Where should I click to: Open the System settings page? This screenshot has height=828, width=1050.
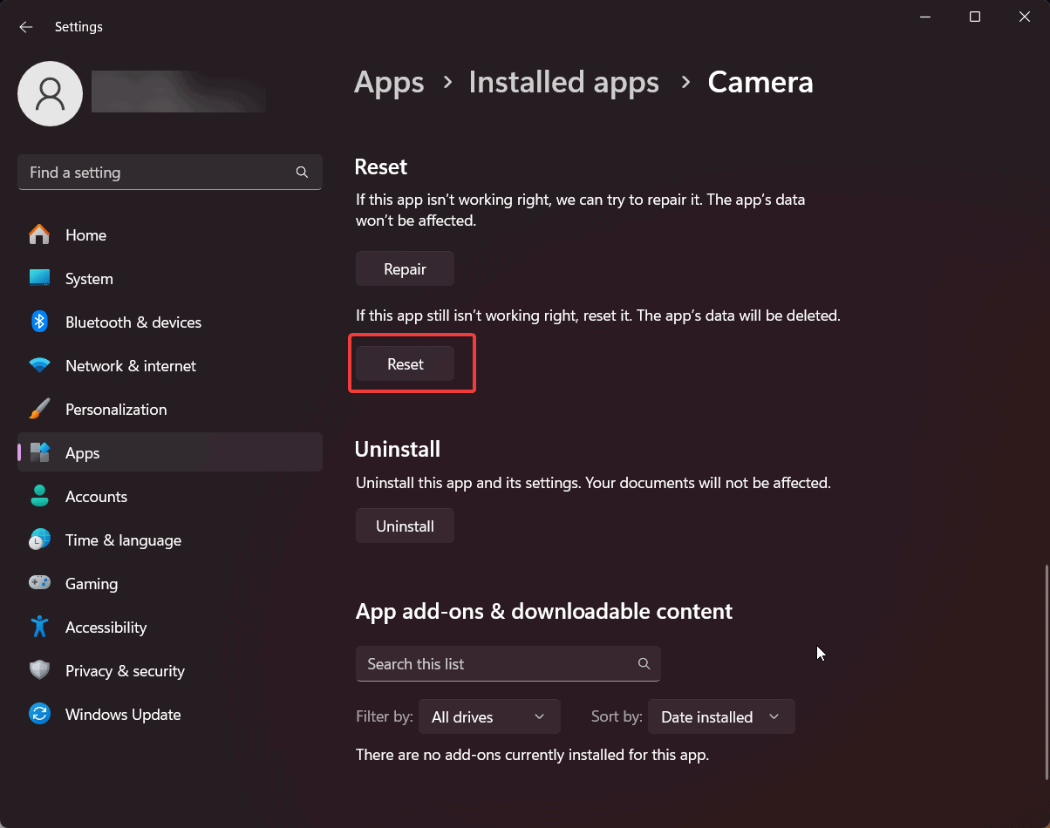(x=89, y=279)
